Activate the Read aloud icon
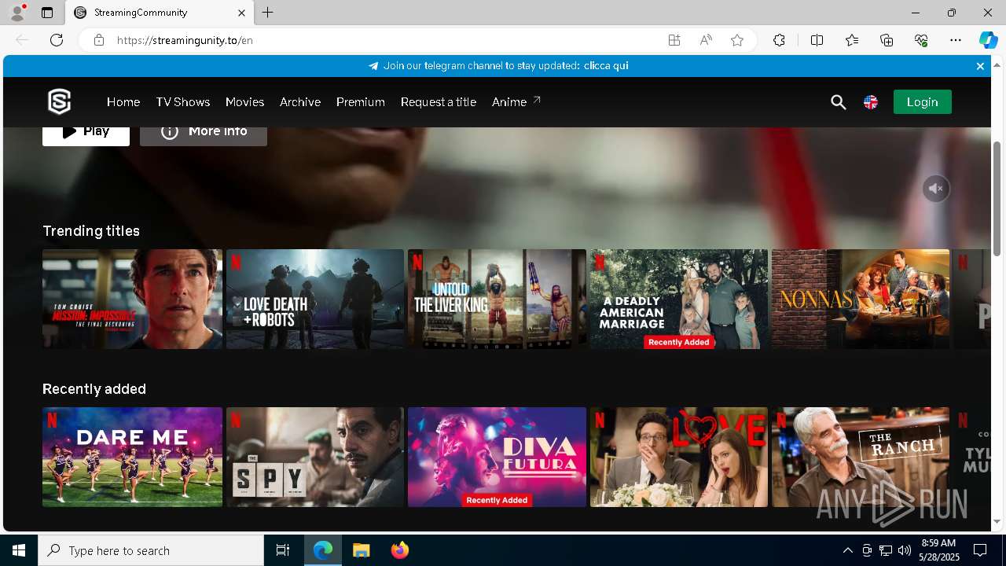Image resolution: width=1006 pixels, height=566 pixels. click(x=706, y=40)
